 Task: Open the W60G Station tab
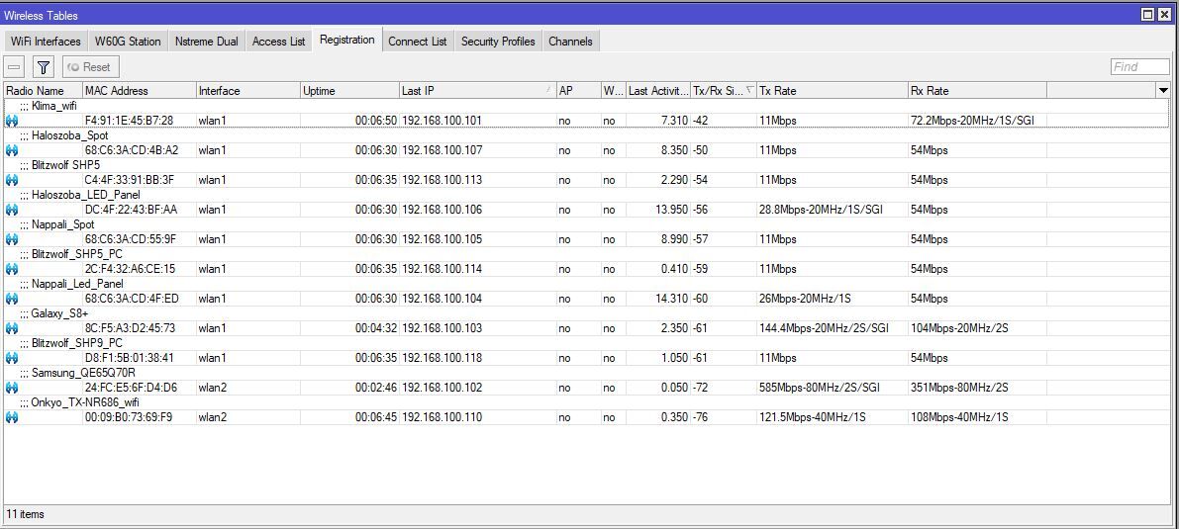click(128, 42)
